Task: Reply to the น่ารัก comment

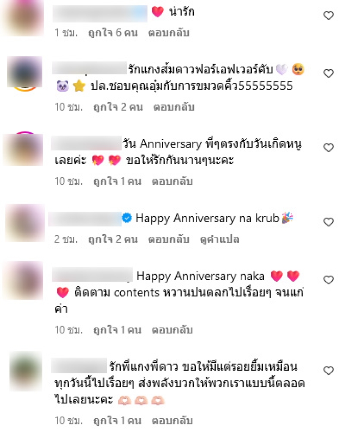Action: [x=169, y=33]
